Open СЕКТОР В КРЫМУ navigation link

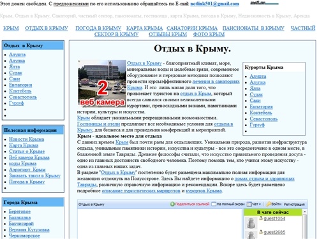(116, 34)
